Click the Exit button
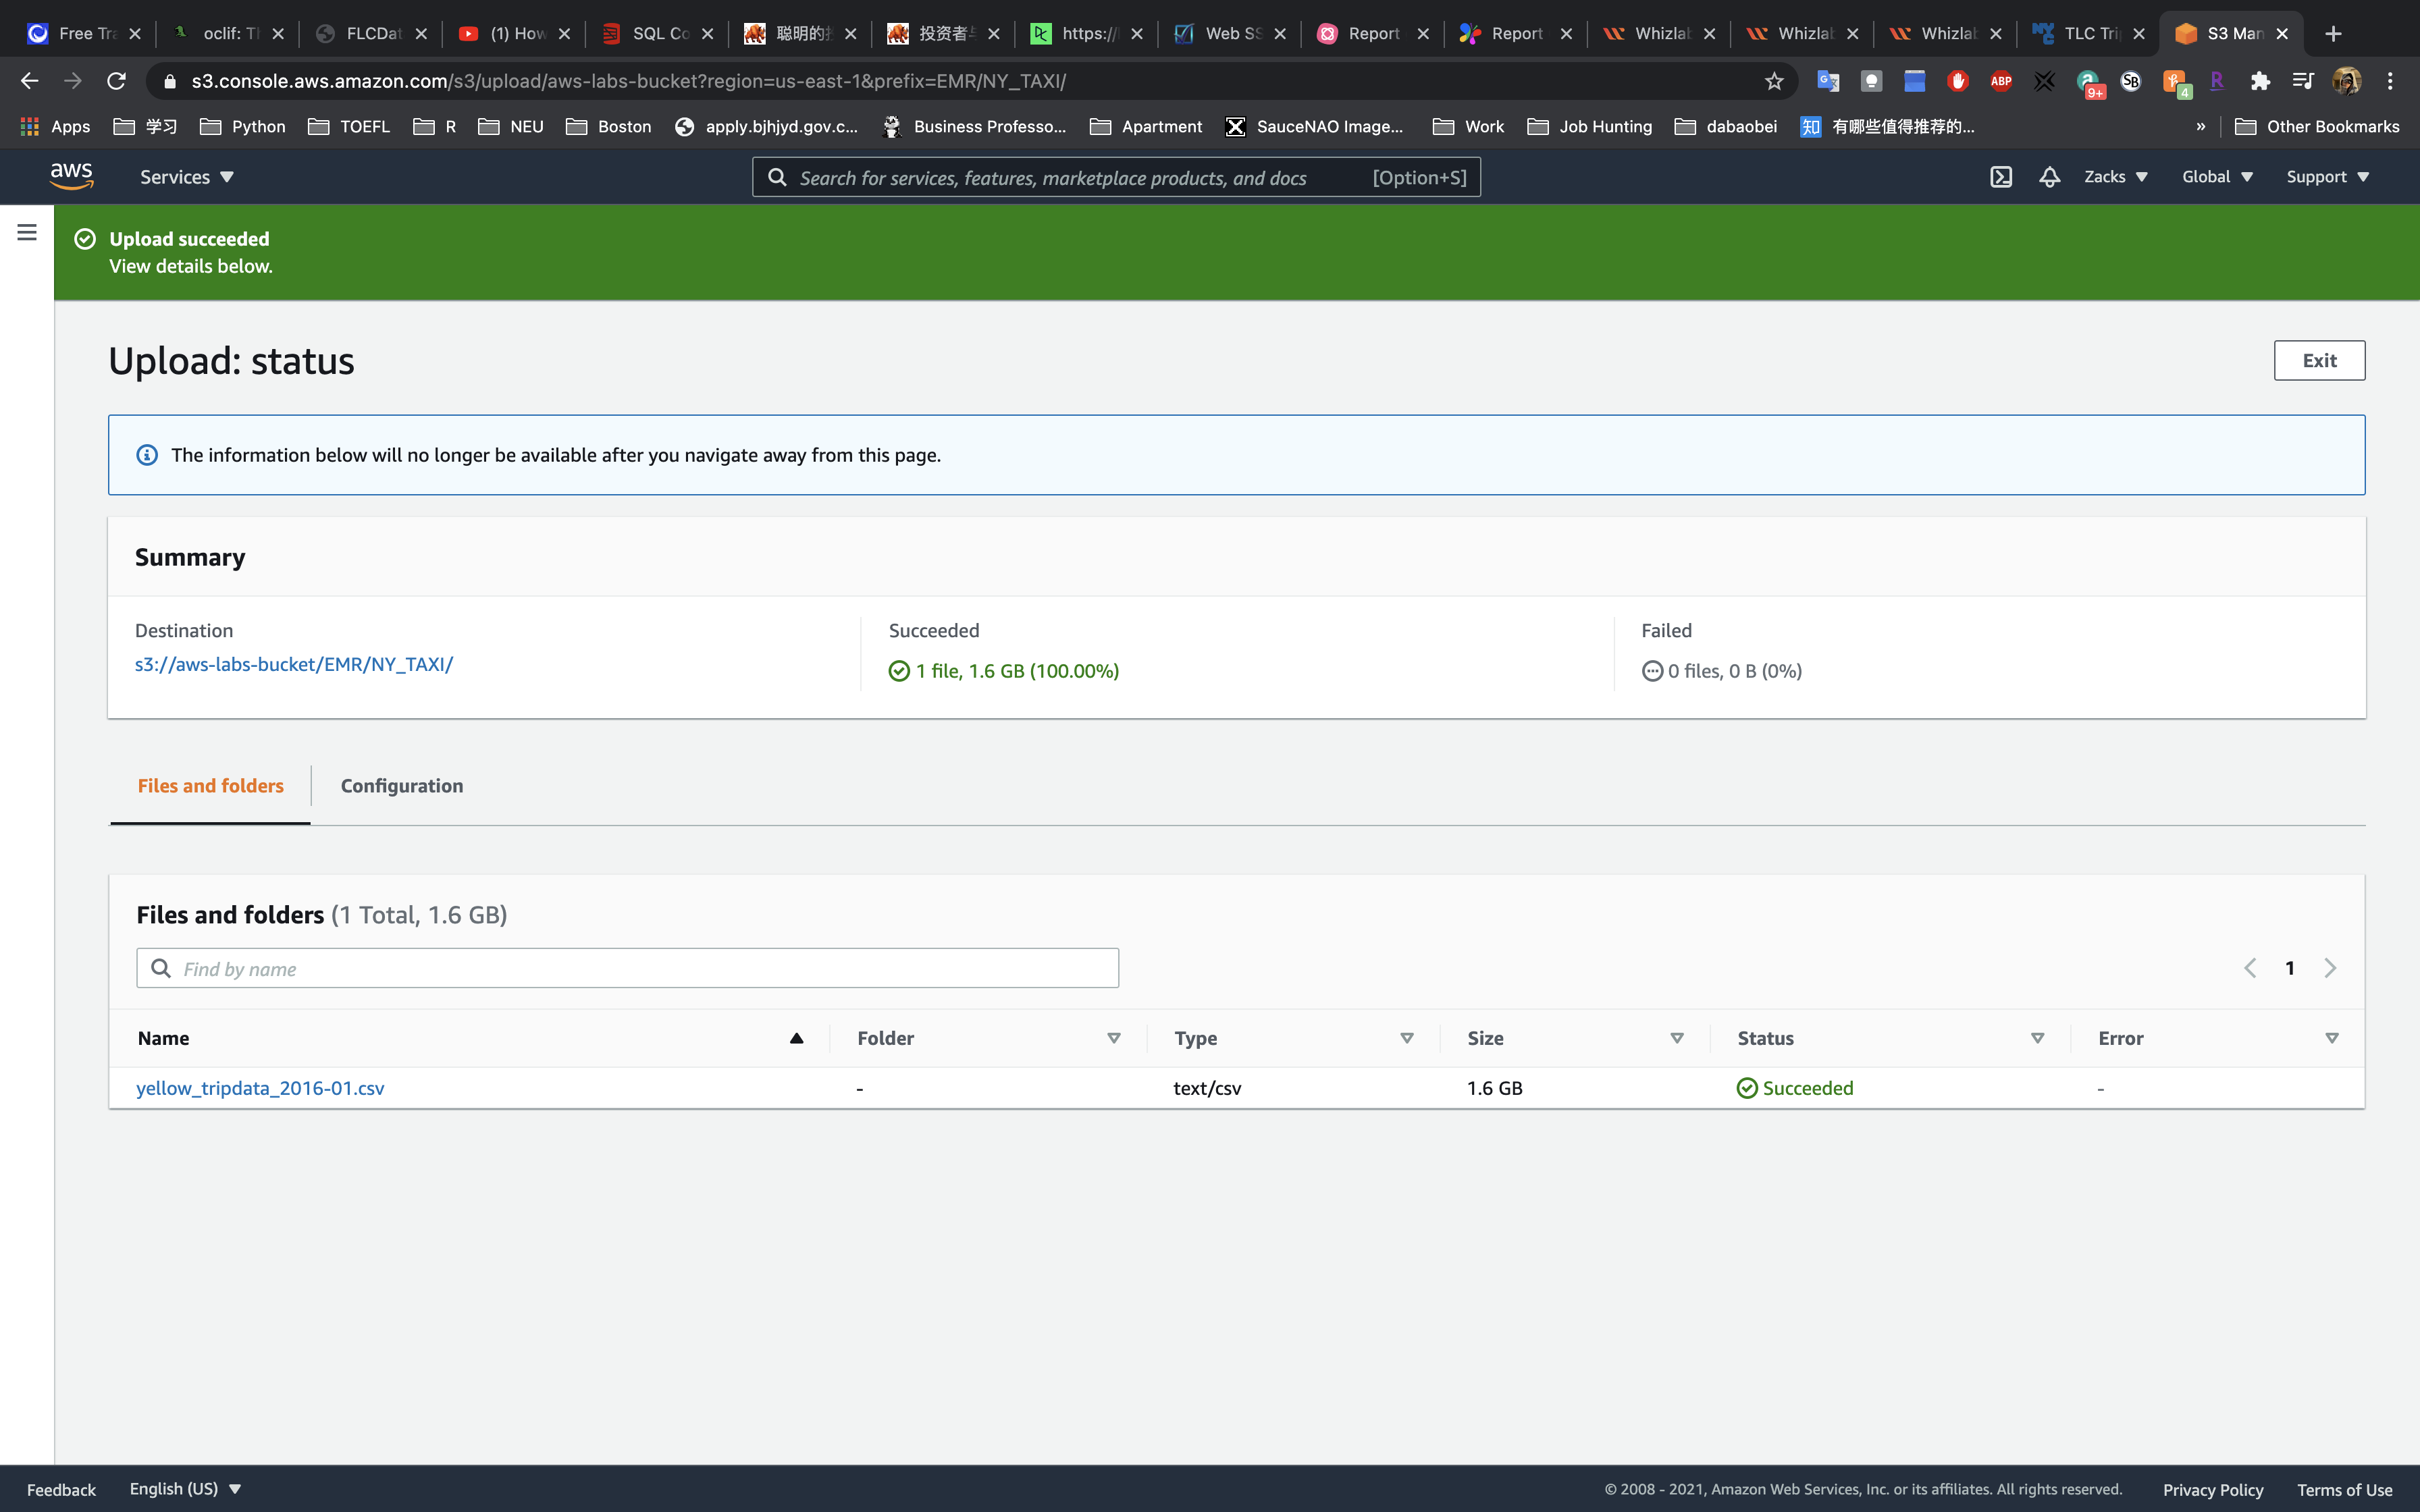 [2318, 360]
